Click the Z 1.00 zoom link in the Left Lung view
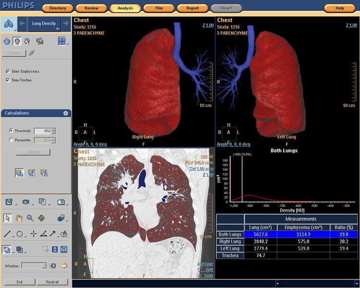The image size is (360, 288). tap(351, 25)
